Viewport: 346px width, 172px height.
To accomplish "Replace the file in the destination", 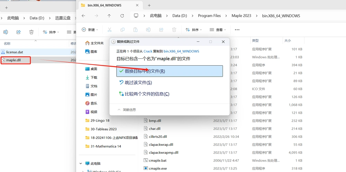I will (170, 71).
